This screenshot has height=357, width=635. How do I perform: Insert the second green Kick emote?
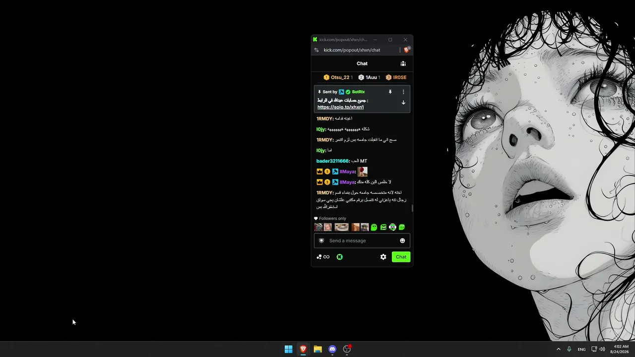(383, 227)
